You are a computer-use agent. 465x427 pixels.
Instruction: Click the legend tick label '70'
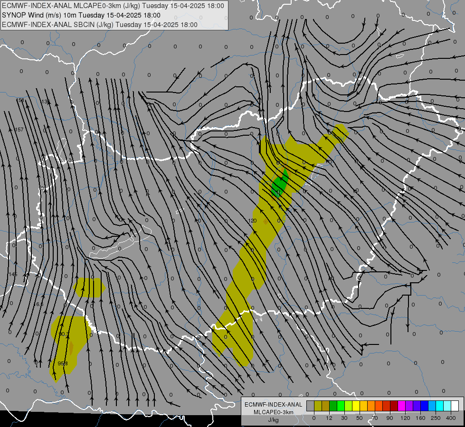375,418
